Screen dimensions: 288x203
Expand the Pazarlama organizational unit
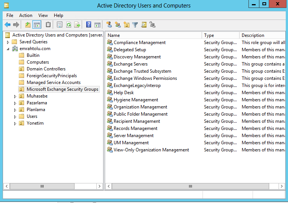pos(15,103)
